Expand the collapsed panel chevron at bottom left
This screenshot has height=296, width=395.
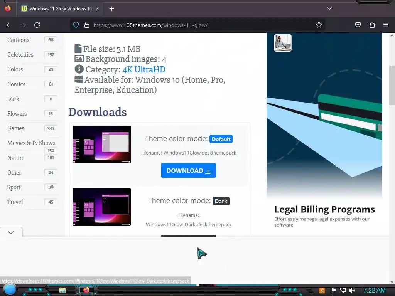[x=11, y=232]
